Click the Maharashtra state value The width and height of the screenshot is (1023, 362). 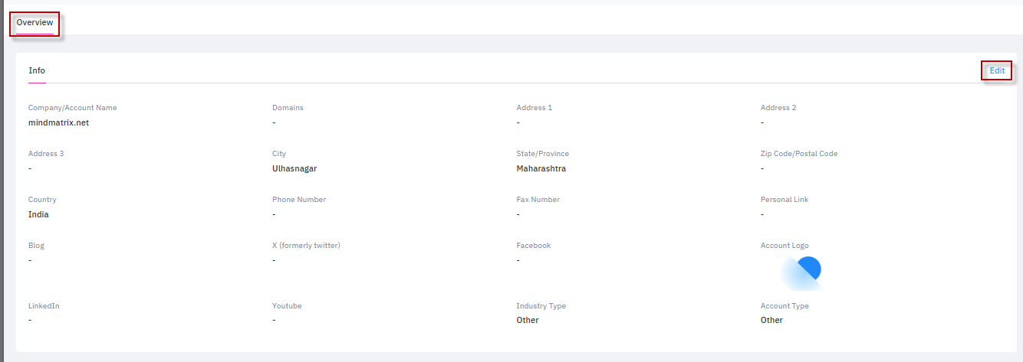coord(541,168)
